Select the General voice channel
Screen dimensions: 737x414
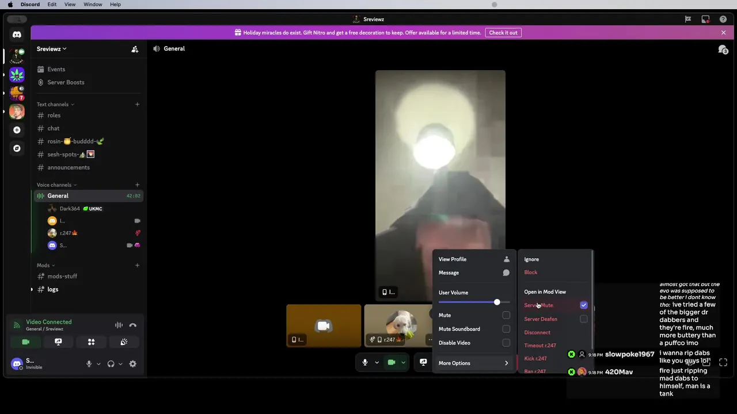coord(88,195)
